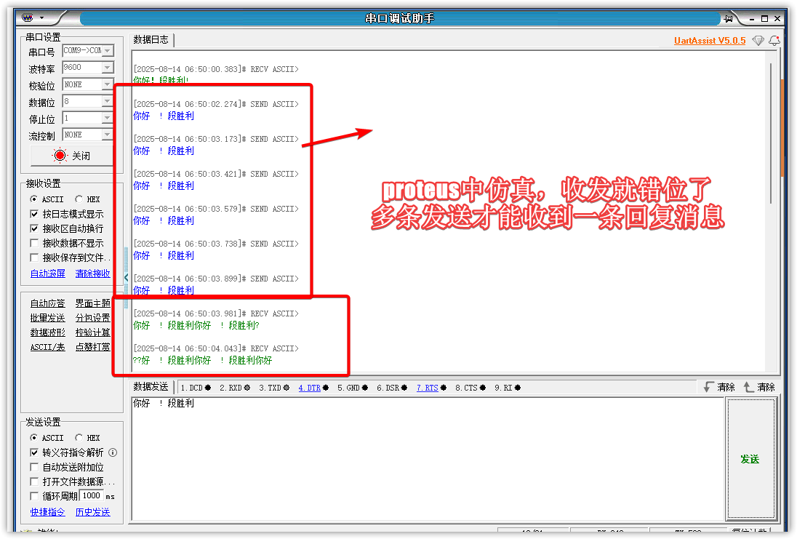This screenshot has width=797, height=539.
Task: Open the 流控制 flow control dropdown
Action: (x=107, y=135)
